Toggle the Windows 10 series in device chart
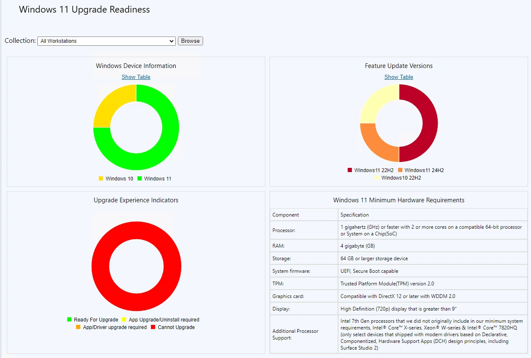 [x=101, y=178]
